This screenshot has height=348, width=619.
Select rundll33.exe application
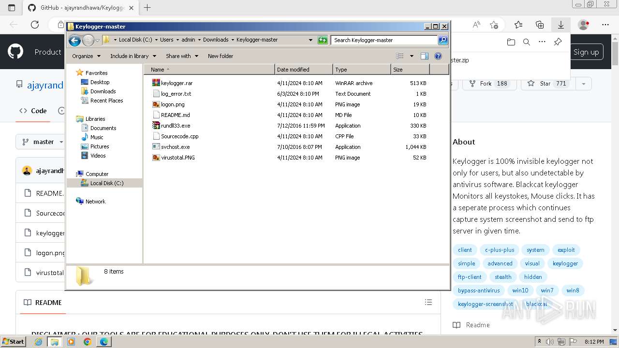[x=176, y=126]
